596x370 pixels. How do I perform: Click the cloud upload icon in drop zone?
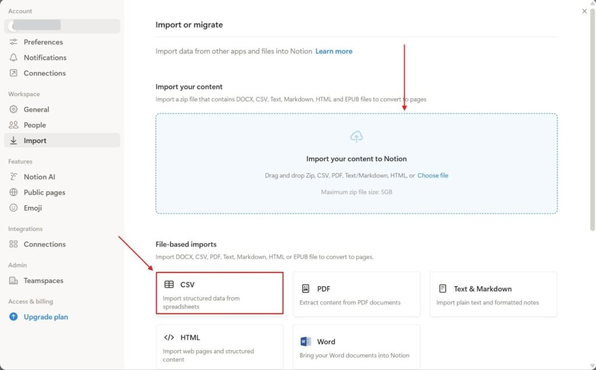click(356, 136)
